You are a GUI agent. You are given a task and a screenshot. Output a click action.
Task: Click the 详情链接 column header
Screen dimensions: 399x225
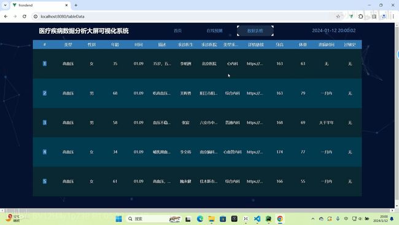pos(256,45)
